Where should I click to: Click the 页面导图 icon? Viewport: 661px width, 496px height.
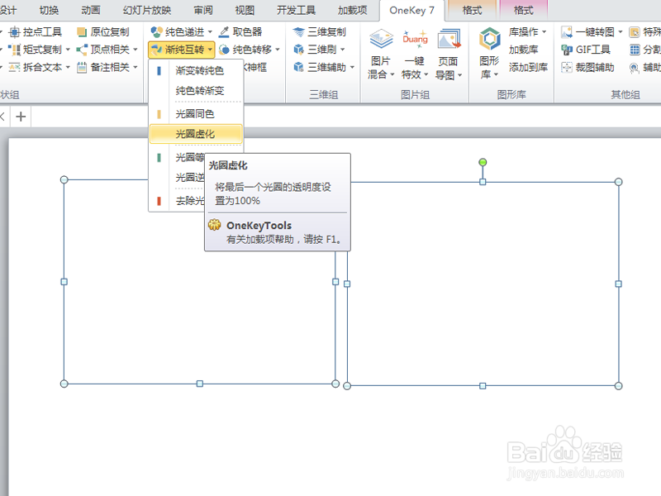449,40
